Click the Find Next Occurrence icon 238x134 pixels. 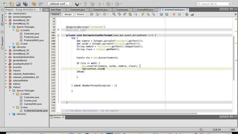[x=125, y=14]
